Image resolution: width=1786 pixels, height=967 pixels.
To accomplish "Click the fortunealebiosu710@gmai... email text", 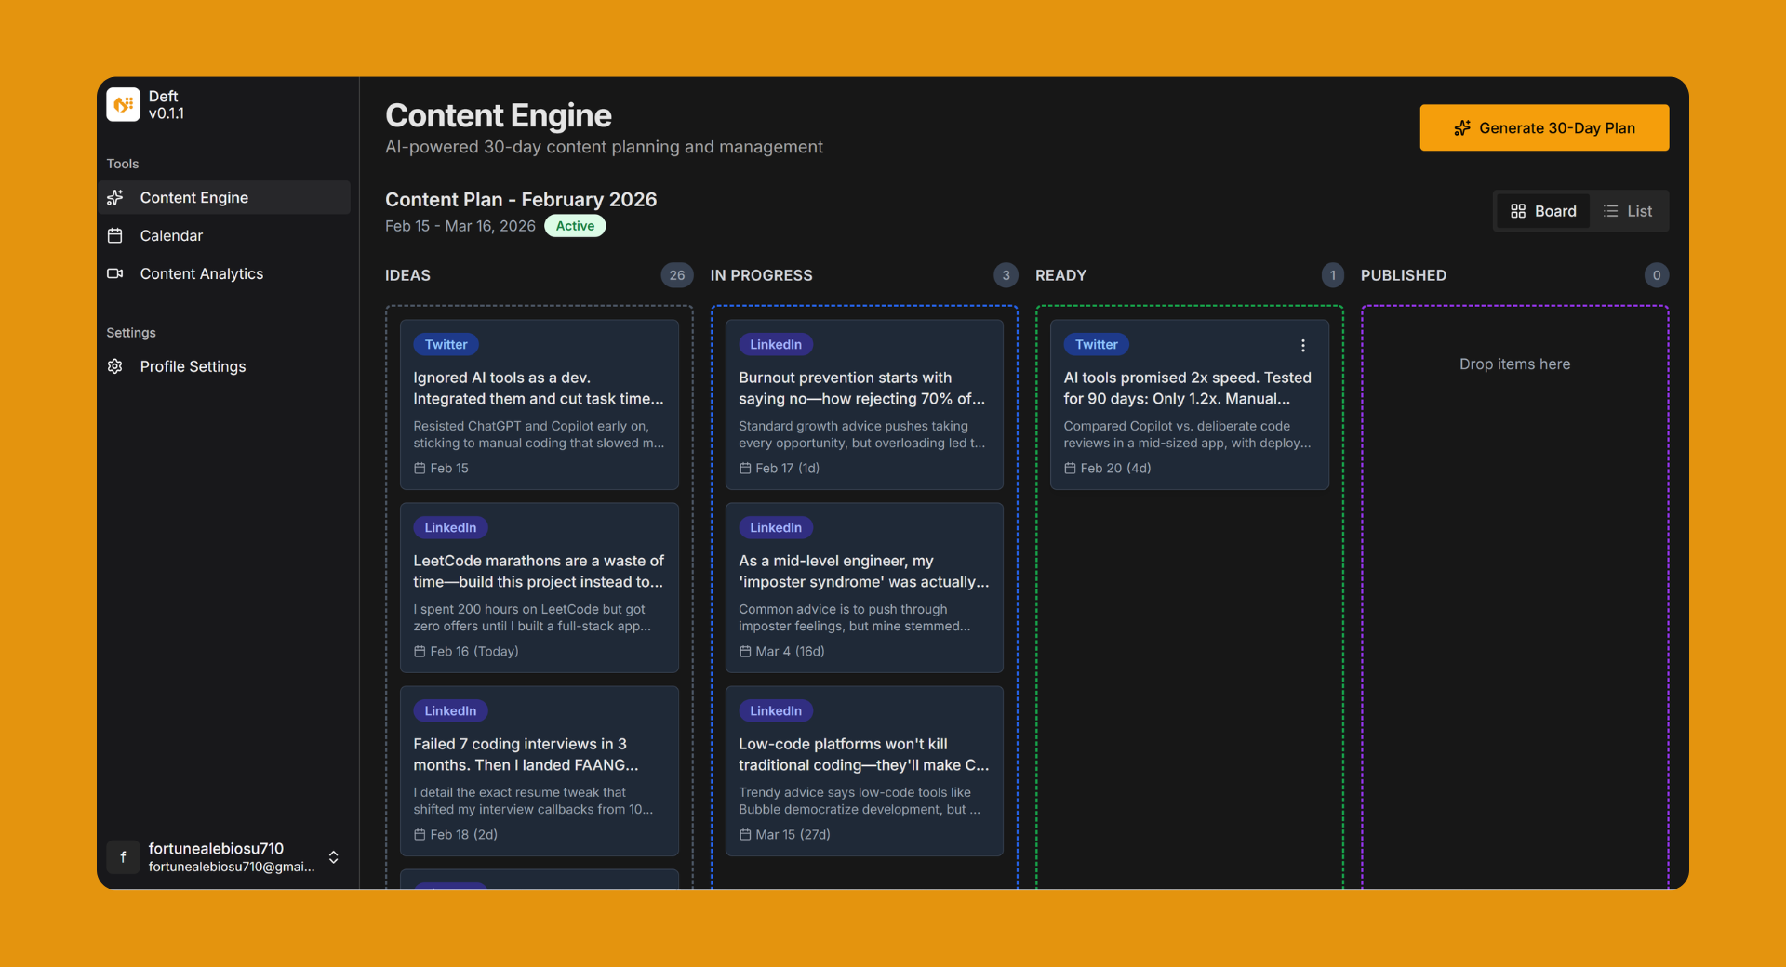I will pyautogui.click(x=232, y=867).
